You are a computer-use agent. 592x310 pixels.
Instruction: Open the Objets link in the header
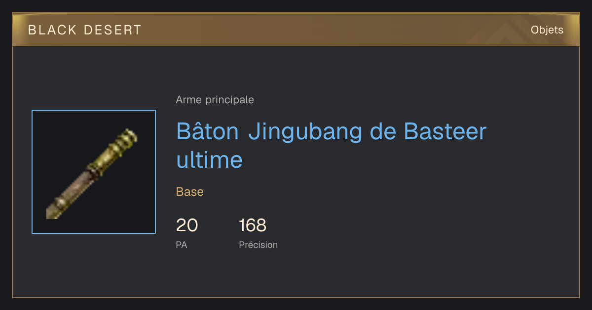pyautogui.click(x=547, y=30)
